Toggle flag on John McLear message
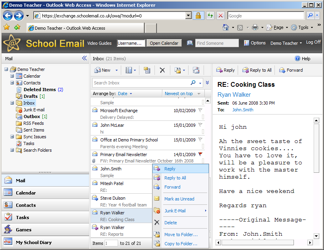This screenshot has height=250, width=324. [200, 124]
